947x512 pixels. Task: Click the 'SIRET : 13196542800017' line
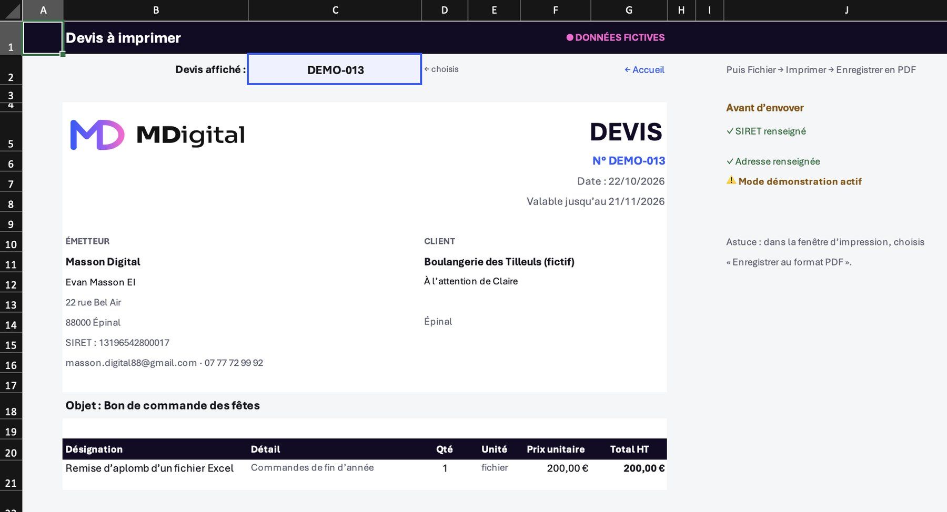(117, 343)
